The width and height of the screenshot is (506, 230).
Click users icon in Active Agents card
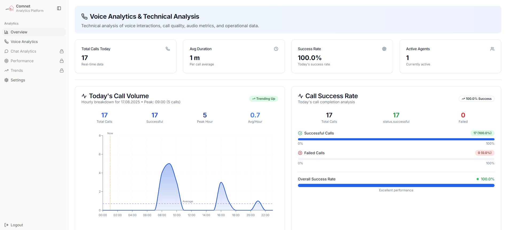tap(492, 49)
